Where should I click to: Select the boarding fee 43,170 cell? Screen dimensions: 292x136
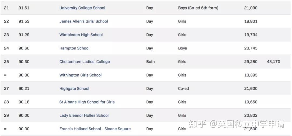pyautogui.click(x=273, y=61)
